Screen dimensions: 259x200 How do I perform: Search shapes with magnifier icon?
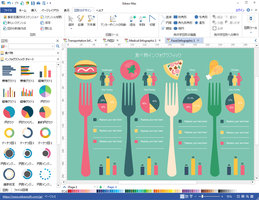(x=58, y=46)
